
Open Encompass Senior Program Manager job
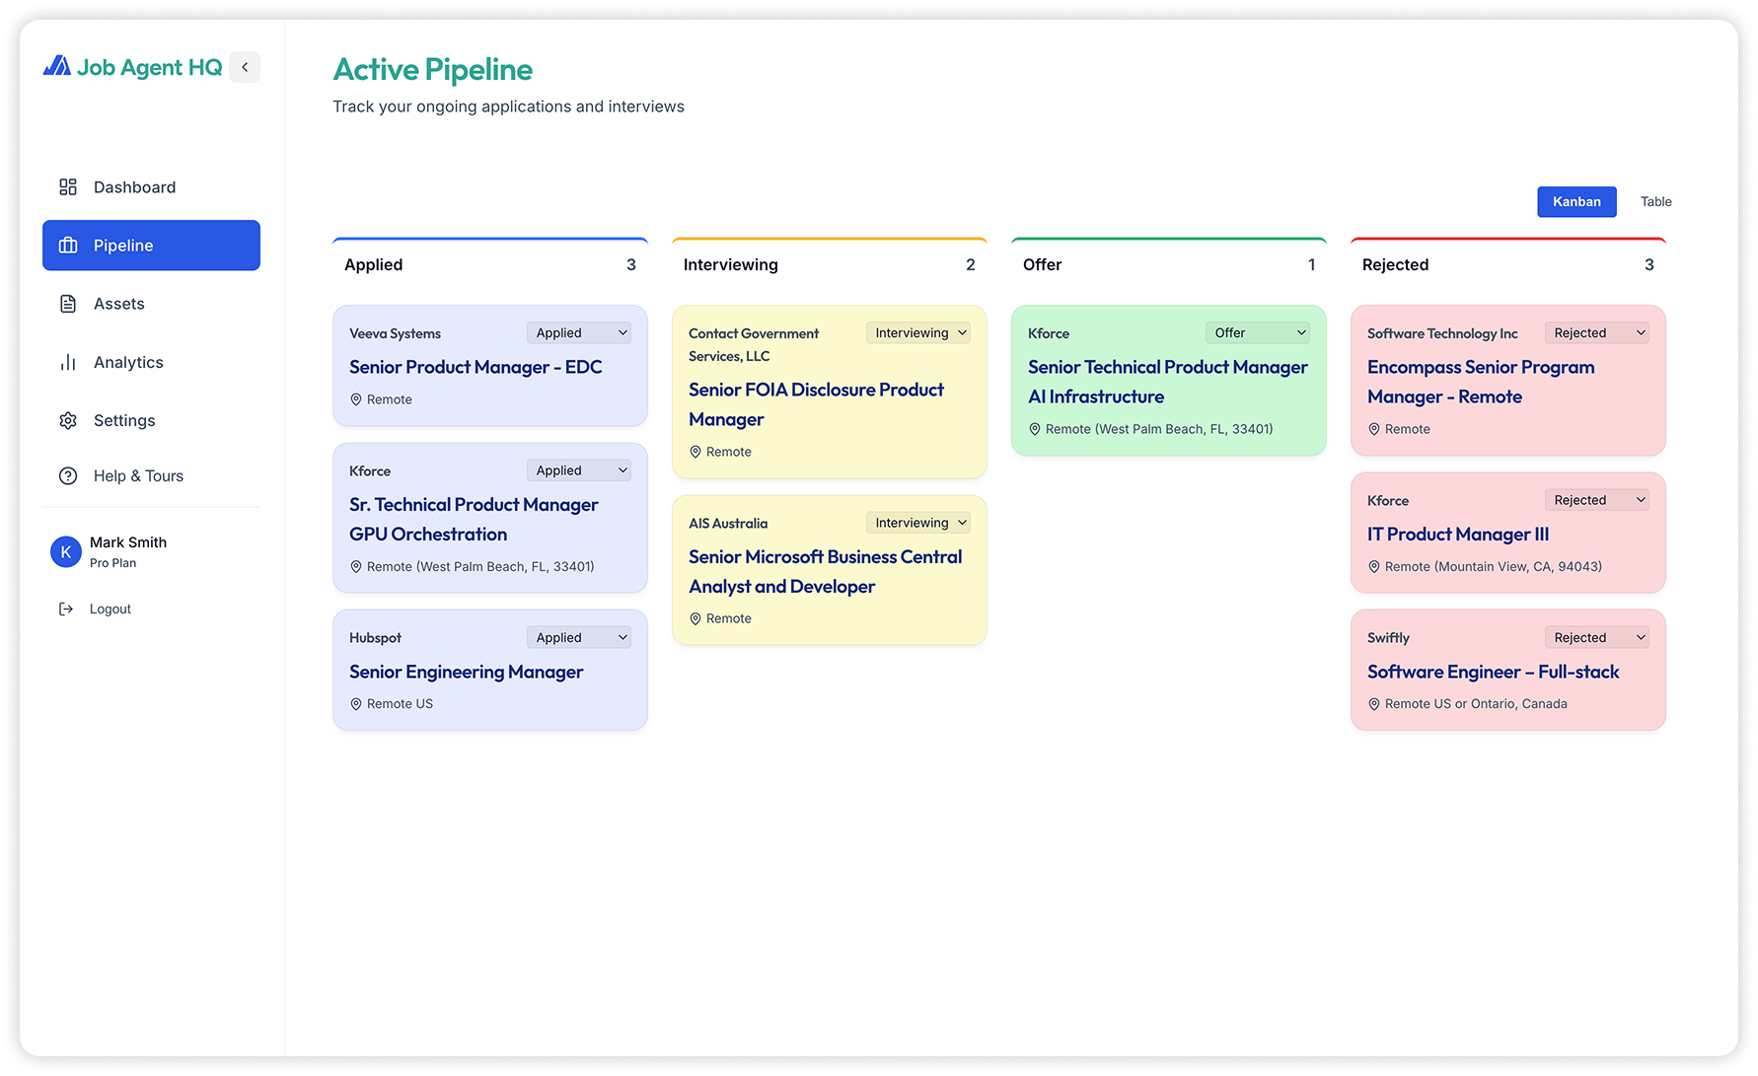click(1481, 382)
